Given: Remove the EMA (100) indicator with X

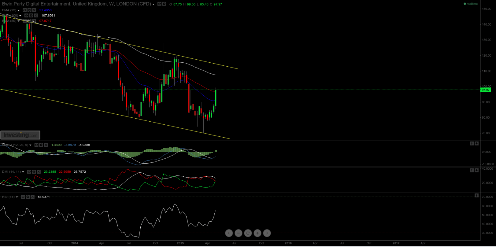Looking at the screenshot, I should point(36,16).
